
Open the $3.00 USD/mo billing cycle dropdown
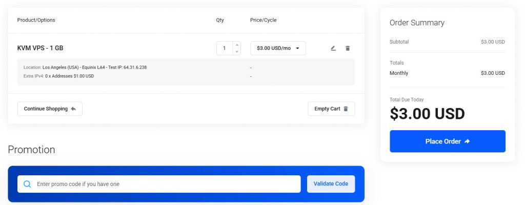point(277,48)
